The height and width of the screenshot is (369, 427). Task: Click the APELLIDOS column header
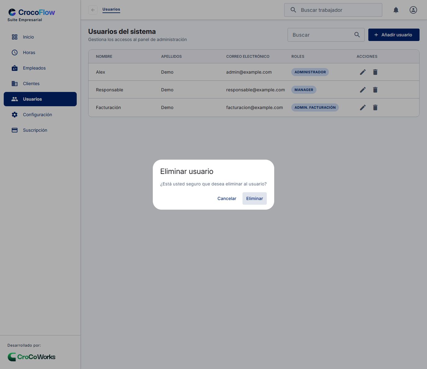pyautogui.click(x=171, y=57)
